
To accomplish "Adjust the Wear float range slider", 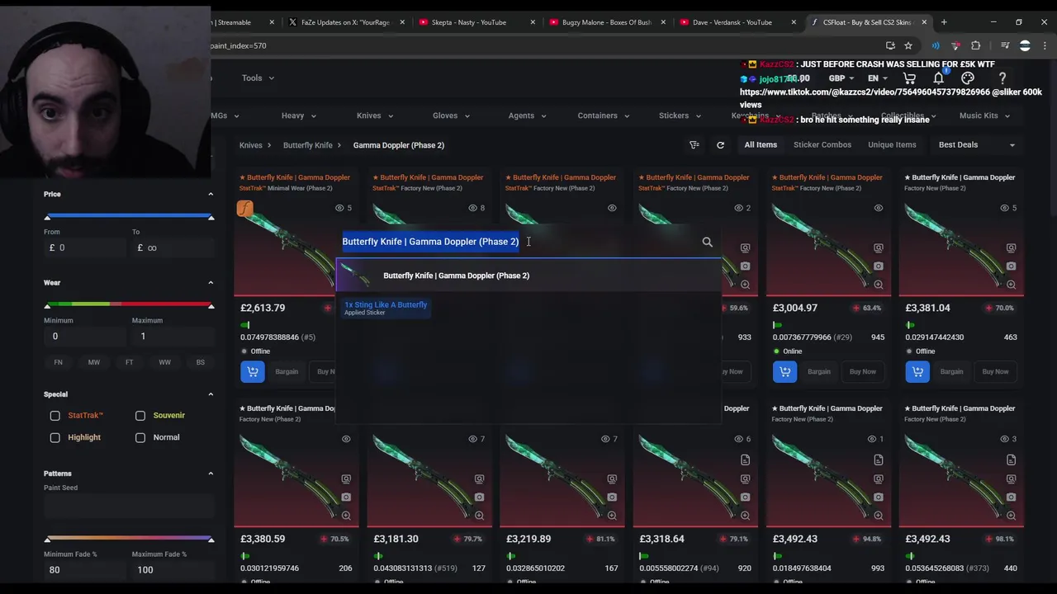I will (129, 305).
